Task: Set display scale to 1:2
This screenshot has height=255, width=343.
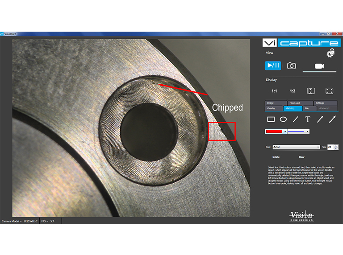Action: click(x=293, y=91)
